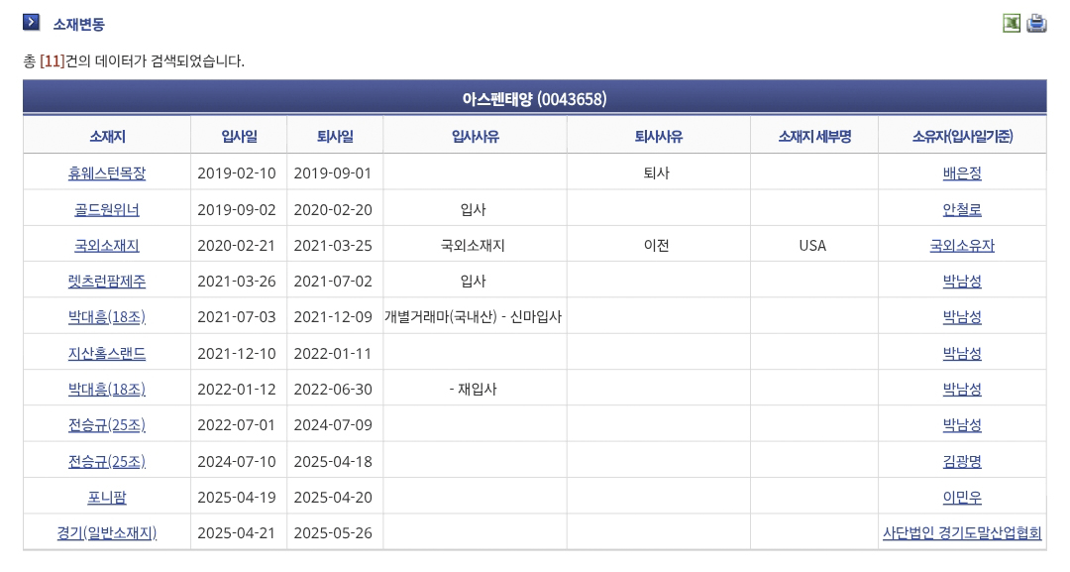
Task: Click the printer icon
Action: pyautogui.click(x=1036, y=23)
